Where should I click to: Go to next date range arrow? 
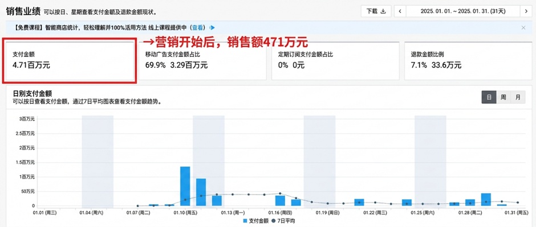pyautogui.click(x=526, y=11)
